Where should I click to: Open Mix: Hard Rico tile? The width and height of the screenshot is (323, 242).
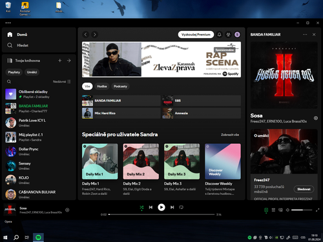pos(121,113)
